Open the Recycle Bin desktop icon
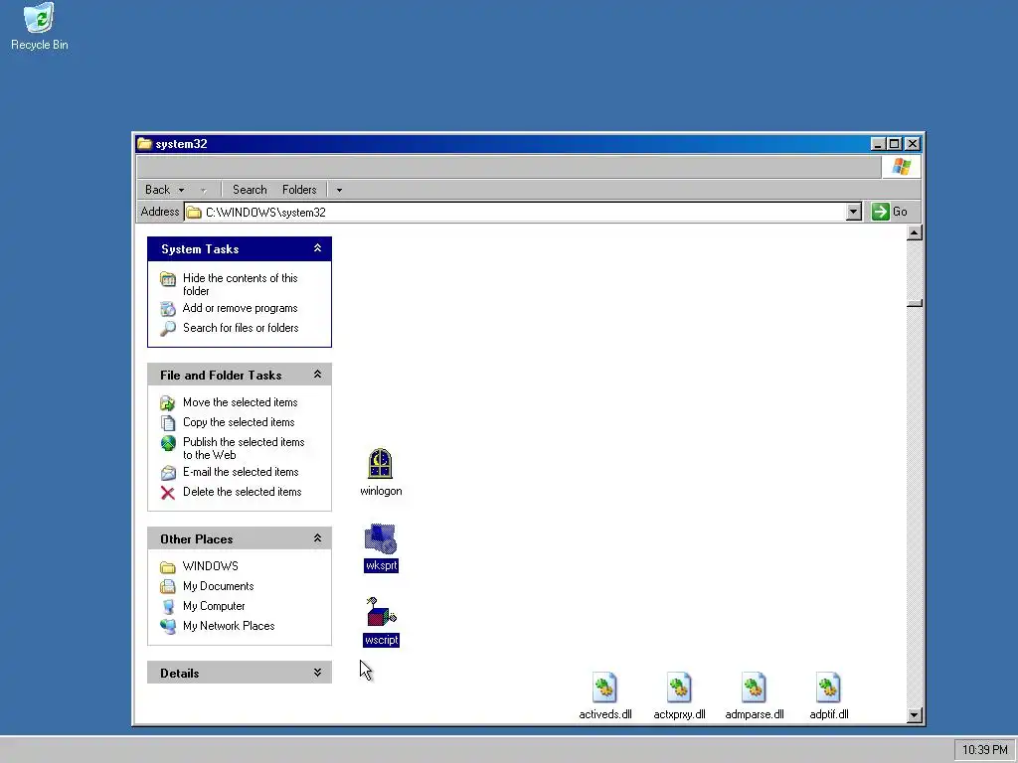1018x763 pixels. pyautogui.click(x=39, y=18)
